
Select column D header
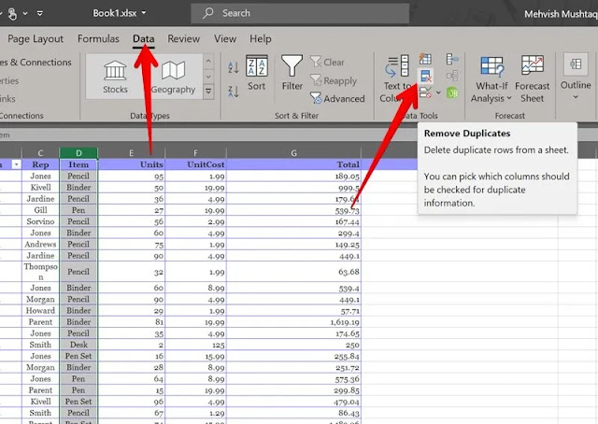78,153
